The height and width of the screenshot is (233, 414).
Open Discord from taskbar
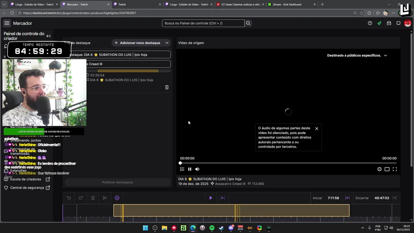(x=231, y=228)
